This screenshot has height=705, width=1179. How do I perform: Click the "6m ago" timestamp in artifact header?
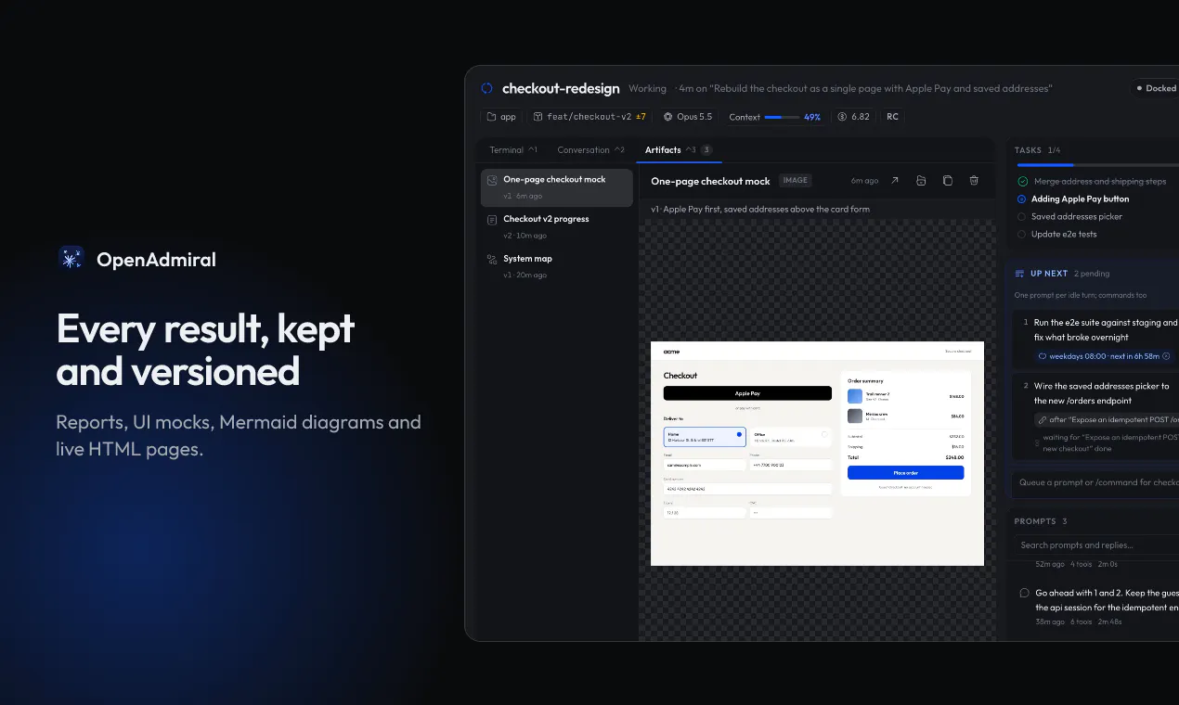[x=864, y=181]
